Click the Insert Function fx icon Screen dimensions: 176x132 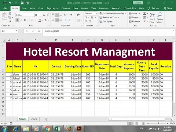coord(39,31)
